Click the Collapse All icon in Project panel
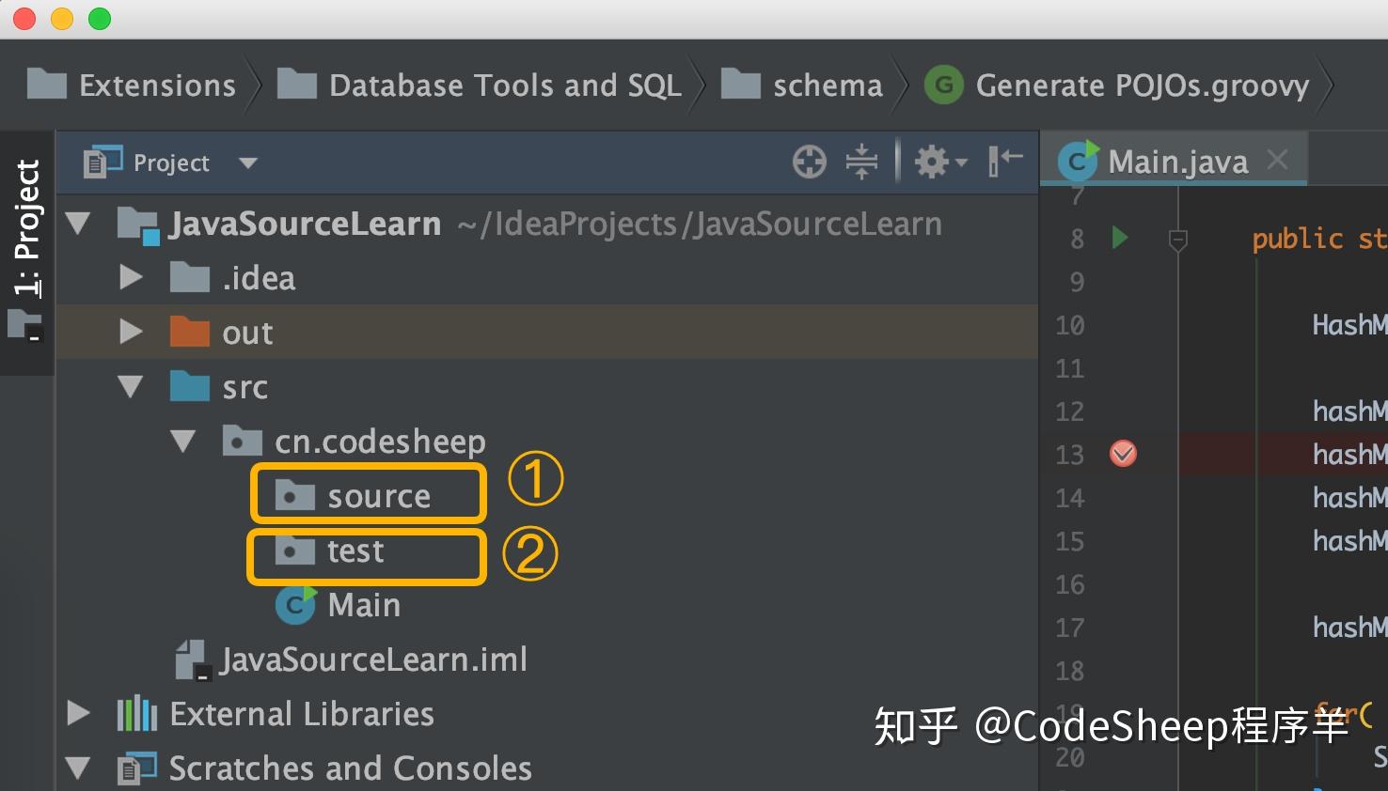Viewport: 1388px width, 791px height. click(x=861, y=163)
